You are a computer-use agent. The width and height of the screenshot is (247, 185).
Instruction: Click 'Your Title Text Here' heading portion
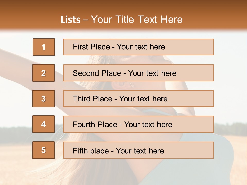137,20
